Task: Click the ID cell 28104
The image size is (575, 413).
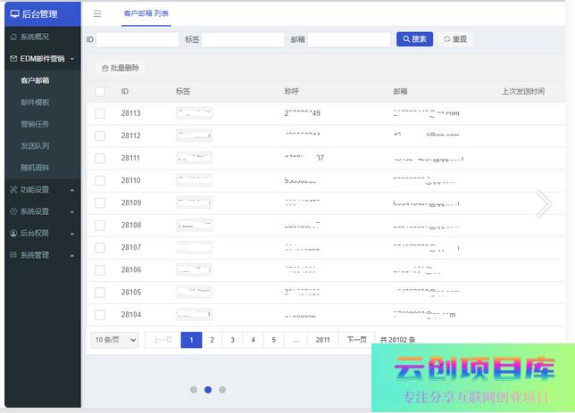Action: [x=131, y=314]
